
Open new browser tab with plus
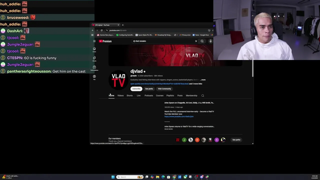(x=123, y=25)
